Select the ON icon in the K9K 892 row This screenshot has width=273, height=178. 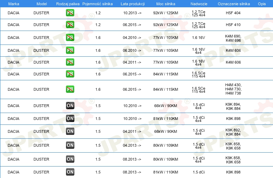tap(70, 131)
